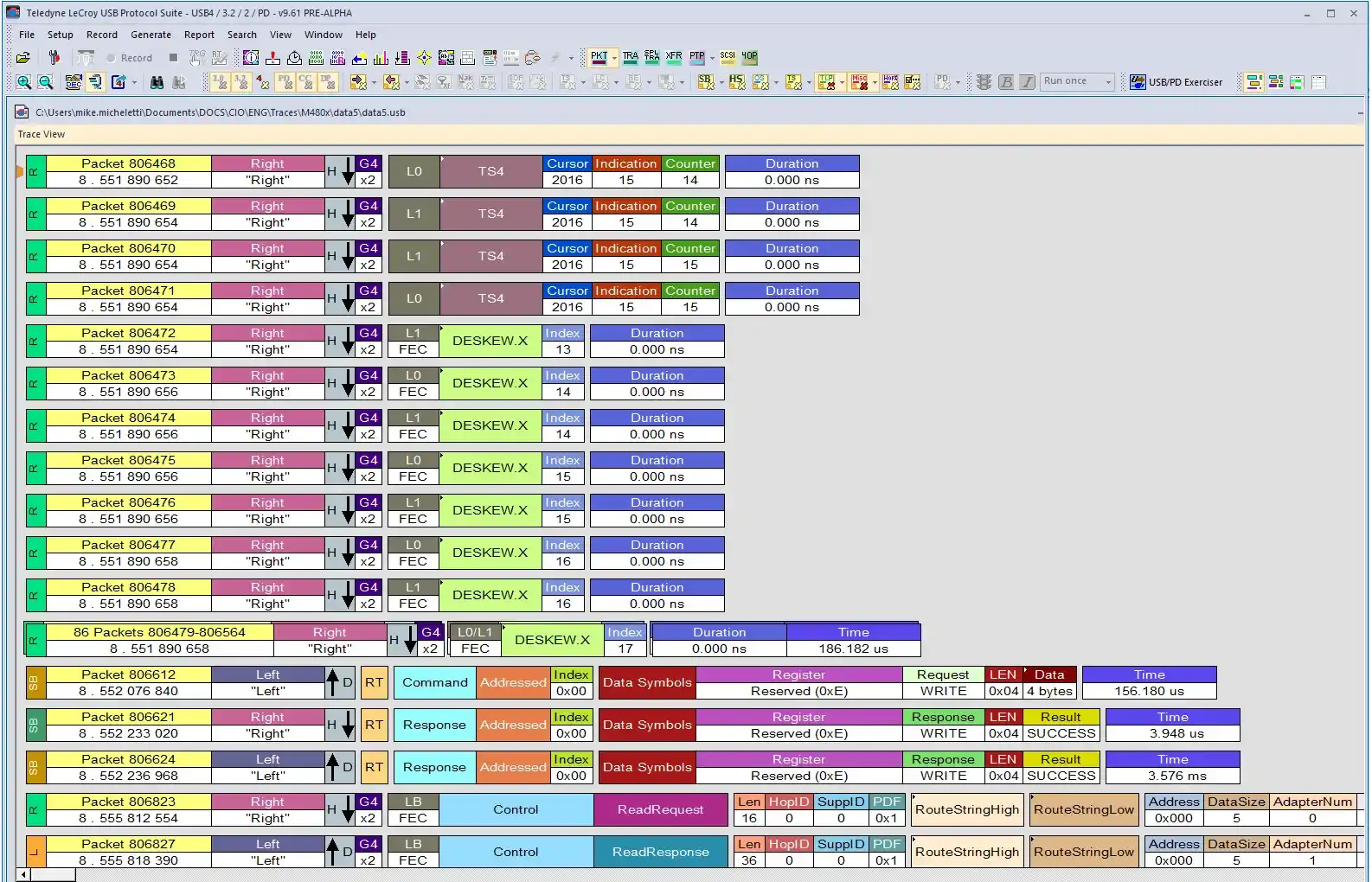Click the SCSI decoding level icon
This screenshot has height=882, width=1372.
728,57
